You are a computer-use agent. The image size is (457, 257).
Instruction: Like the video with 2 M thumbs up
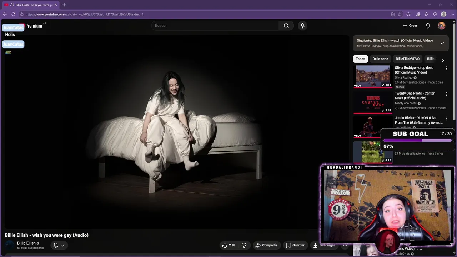[228, 245]
